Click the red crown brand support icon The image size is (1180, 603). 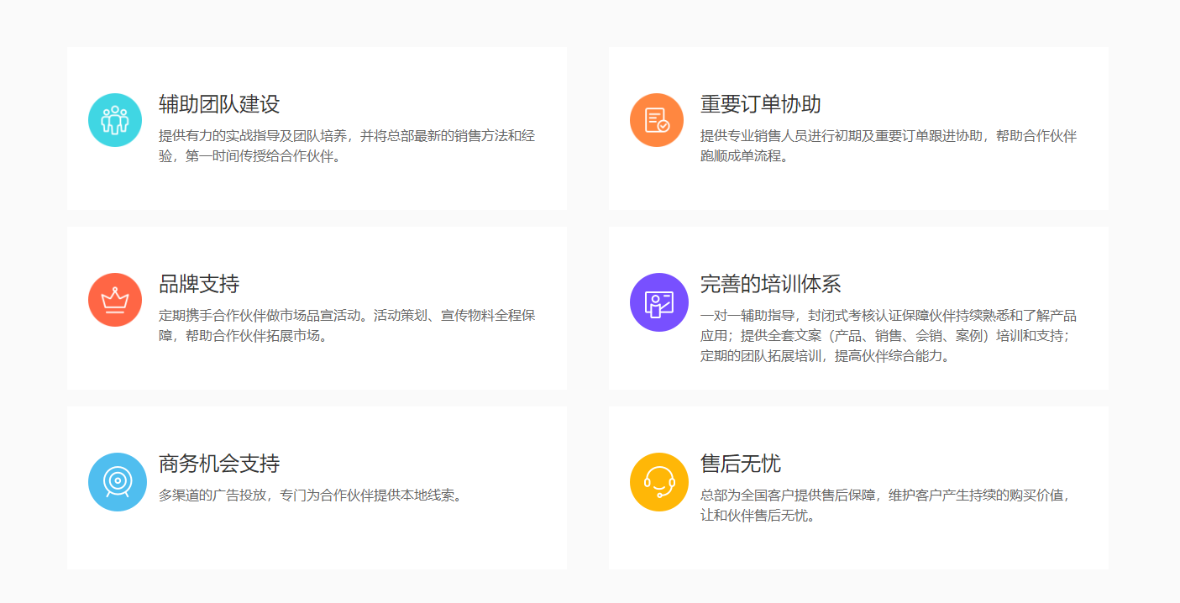pyautogui.click(x=115, y=300)
